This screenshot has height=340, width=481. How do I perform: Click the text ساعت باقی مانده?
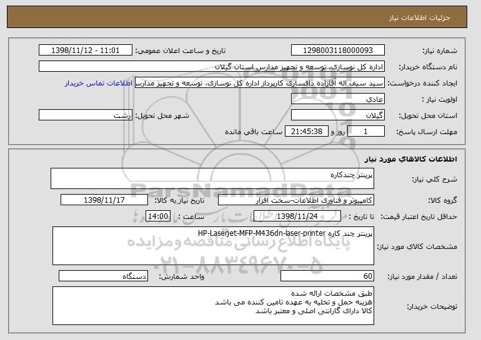point(254,132)
